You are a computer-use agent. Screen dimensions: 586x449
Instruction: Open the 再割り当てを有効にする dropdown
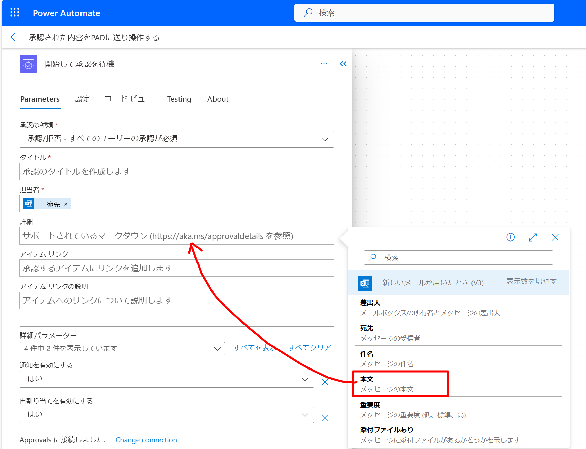point(167,415)
